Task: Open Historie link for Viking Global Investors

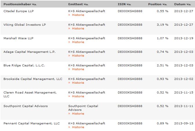Action: pyautogui.click(x=78, y=29)
